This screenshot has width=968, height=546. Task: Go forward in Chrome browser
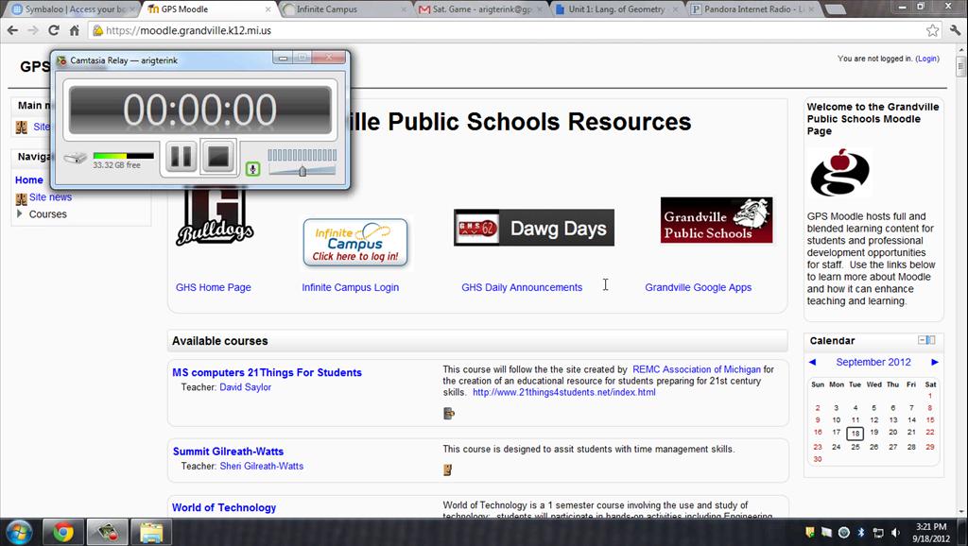[33, 30]
